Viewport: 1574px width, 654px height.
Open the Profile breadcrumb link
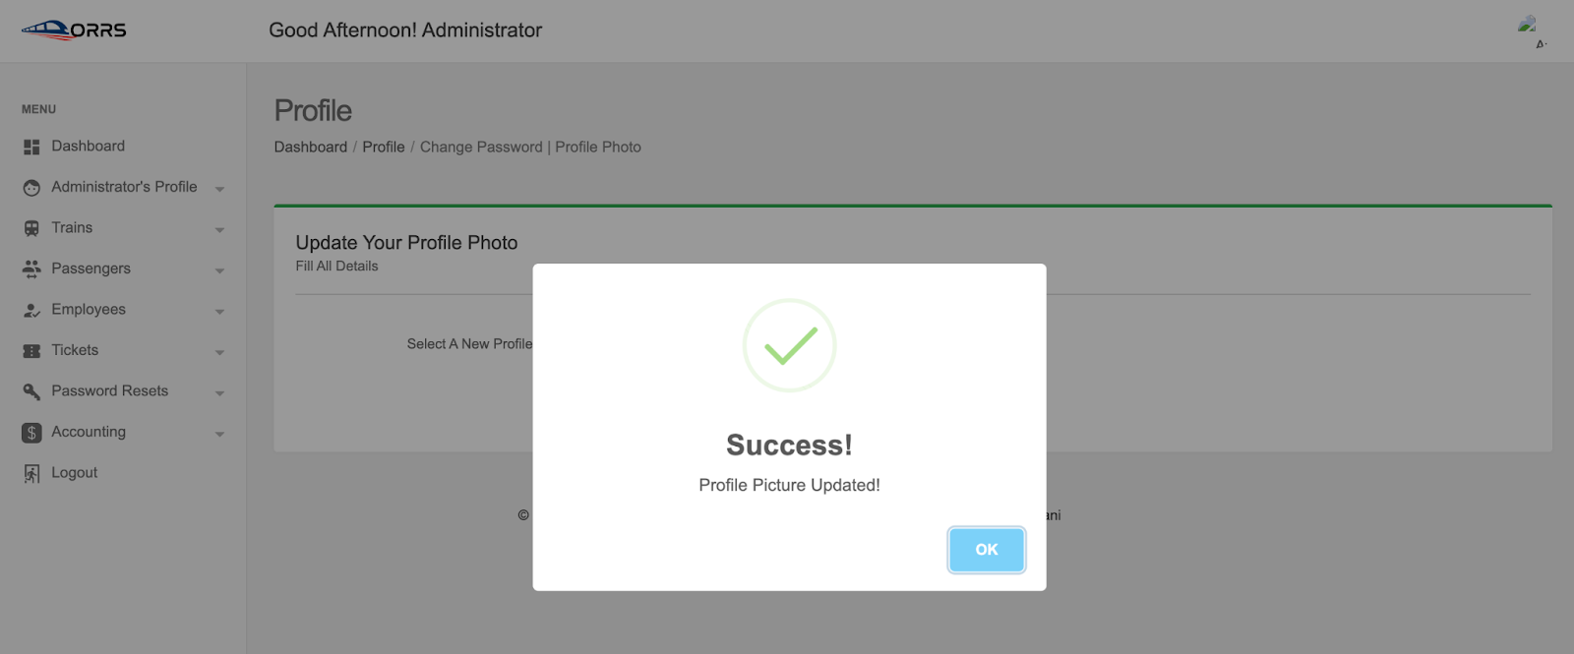tap(384, 147)
